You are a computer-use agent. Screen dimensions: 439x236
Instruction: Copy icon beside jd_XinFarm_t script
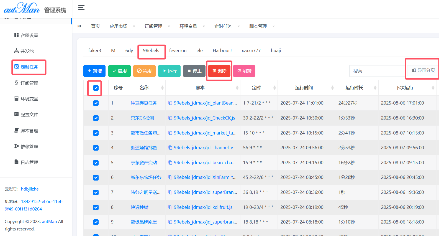click(170, 177)
